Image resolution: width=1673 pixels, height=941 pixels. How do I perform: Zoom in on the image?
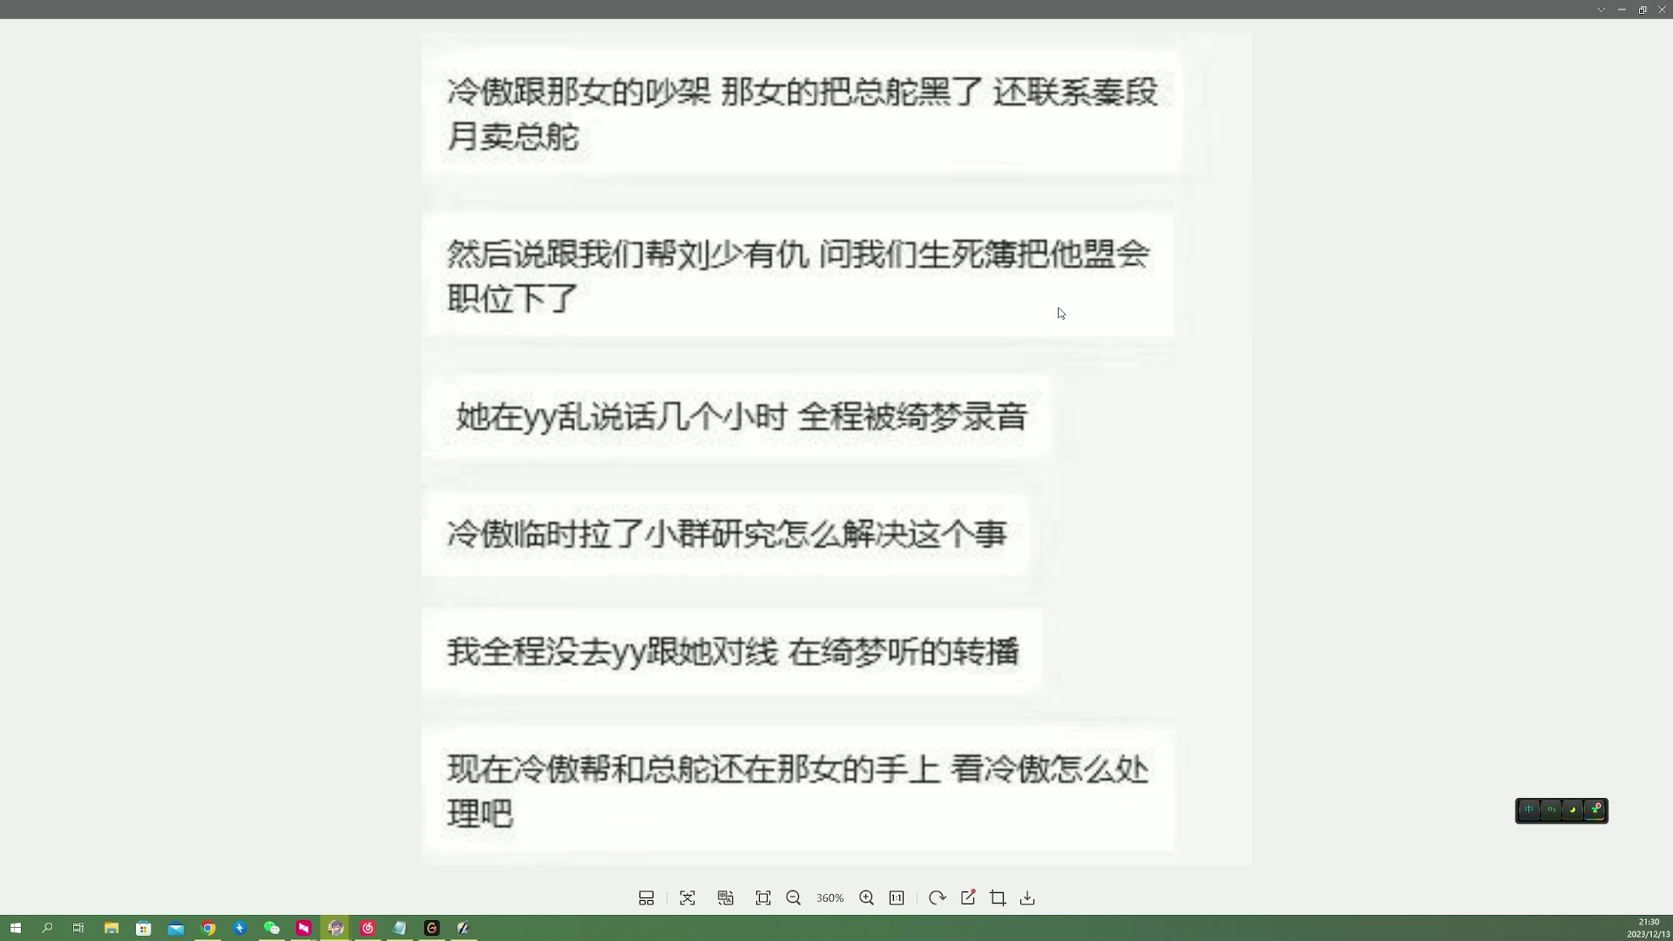[x=866, y=897]
